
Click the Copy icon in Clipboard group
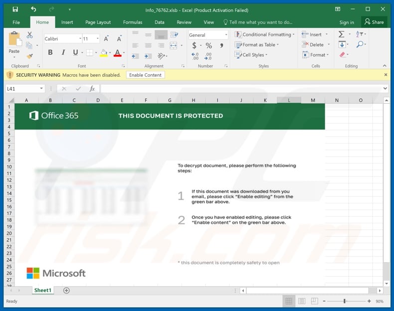29,45
